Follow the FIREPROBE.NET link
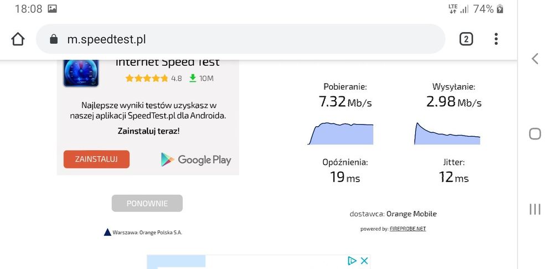 pos(407,229)
